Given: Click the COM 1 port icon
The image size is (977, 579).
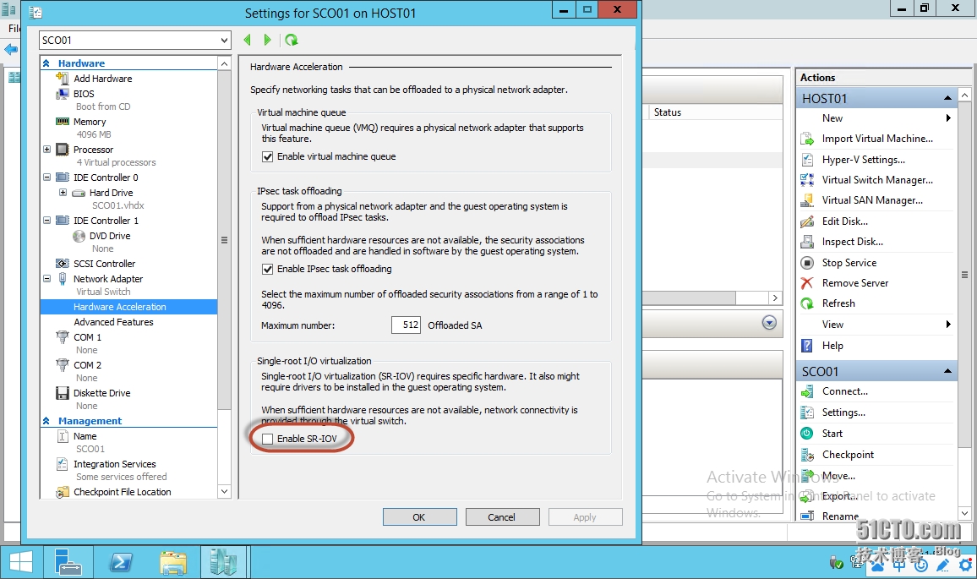Looking at the screenshot, I should coord(63,337).
